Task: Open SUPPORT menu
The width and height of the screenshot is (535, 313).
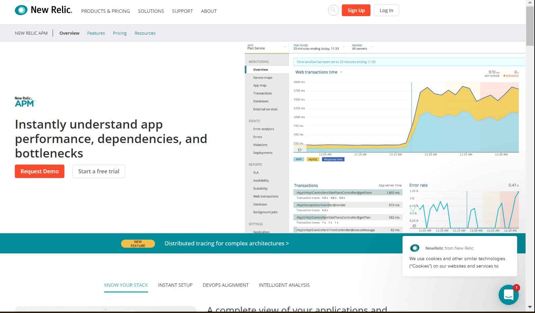Action: click(x=182, y=11)
